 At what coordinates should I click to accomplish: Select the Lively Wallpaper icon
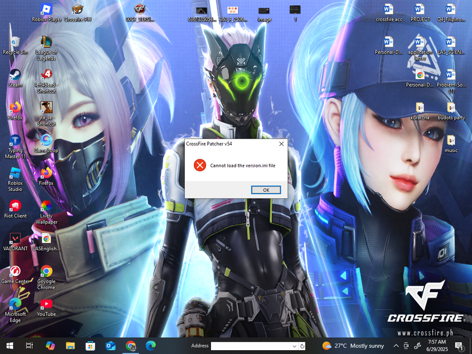pos(46,213)
